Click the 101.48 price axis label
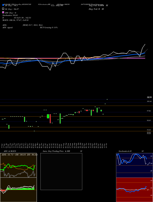Image resolution: width=153 pixels, height=202 pixels. (149, 101)
